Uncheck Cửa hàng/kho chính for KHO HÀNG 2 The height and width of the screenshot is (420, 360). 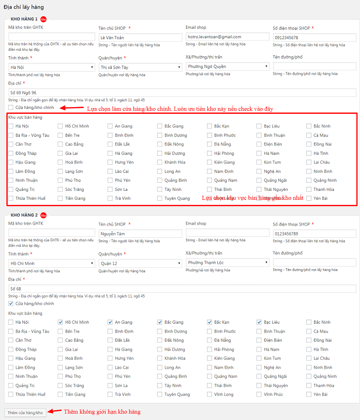[10, 303]
